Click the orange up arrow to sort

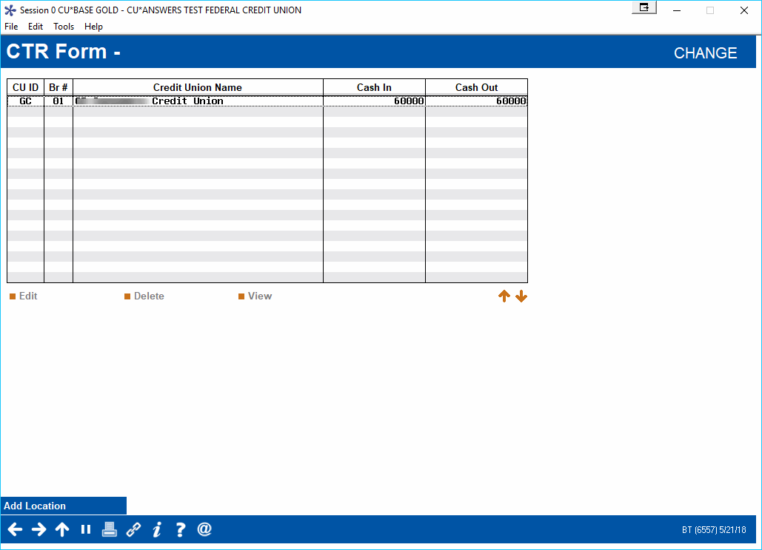(x=504, y=296)
